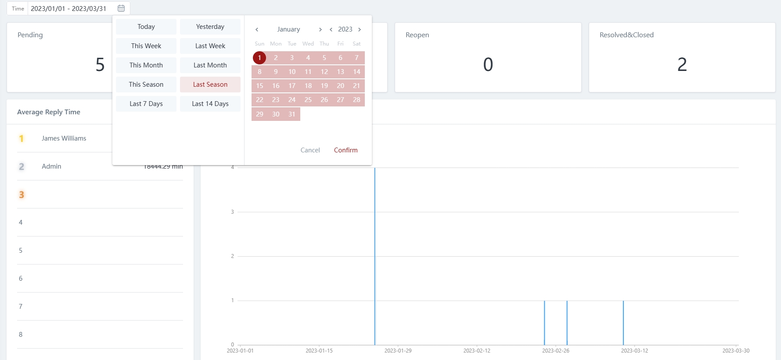The image size is (781, 360).
Task: Pick the This Week range
Action: pos(146,46)
